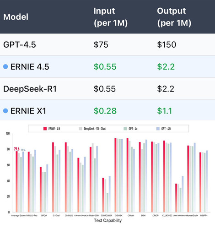Screen dimensions: 215x229
Task: Click the black "$0.55" price for DeepSeek-R1
Action: (105, 89)
